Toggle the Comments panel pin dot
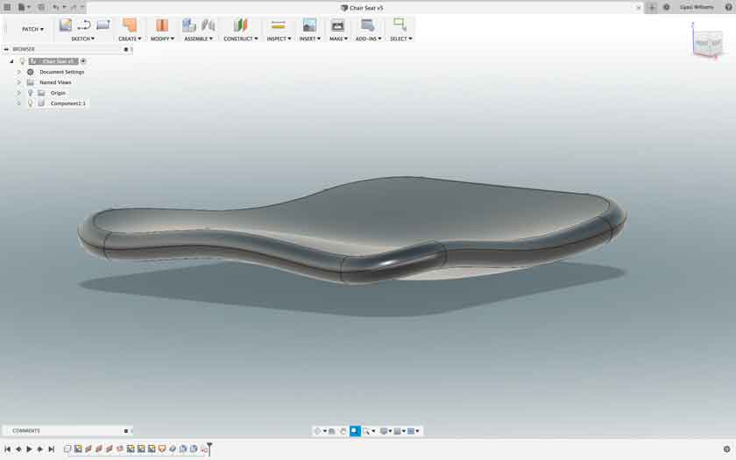This screenshot has height=460, width=736. coord(126,431)
